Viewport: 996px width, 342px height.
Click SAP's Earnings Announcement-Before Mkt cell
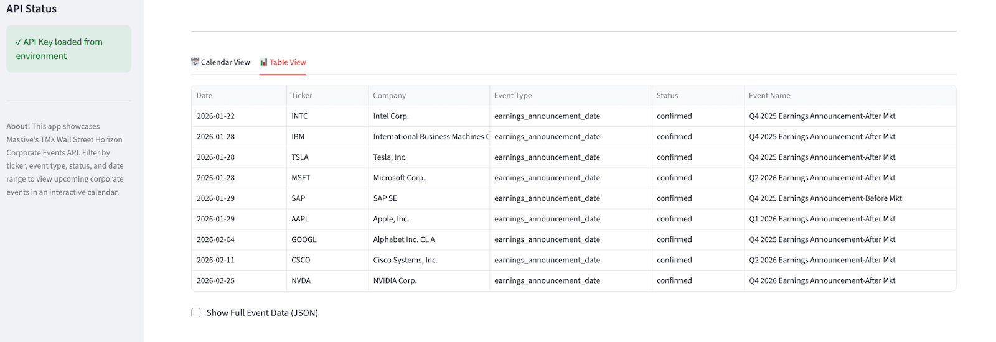pyautogui.click(x=825, y=198)
